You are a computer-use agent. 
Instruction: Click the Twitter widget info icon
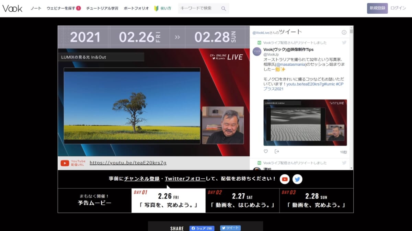pos(344,32)
